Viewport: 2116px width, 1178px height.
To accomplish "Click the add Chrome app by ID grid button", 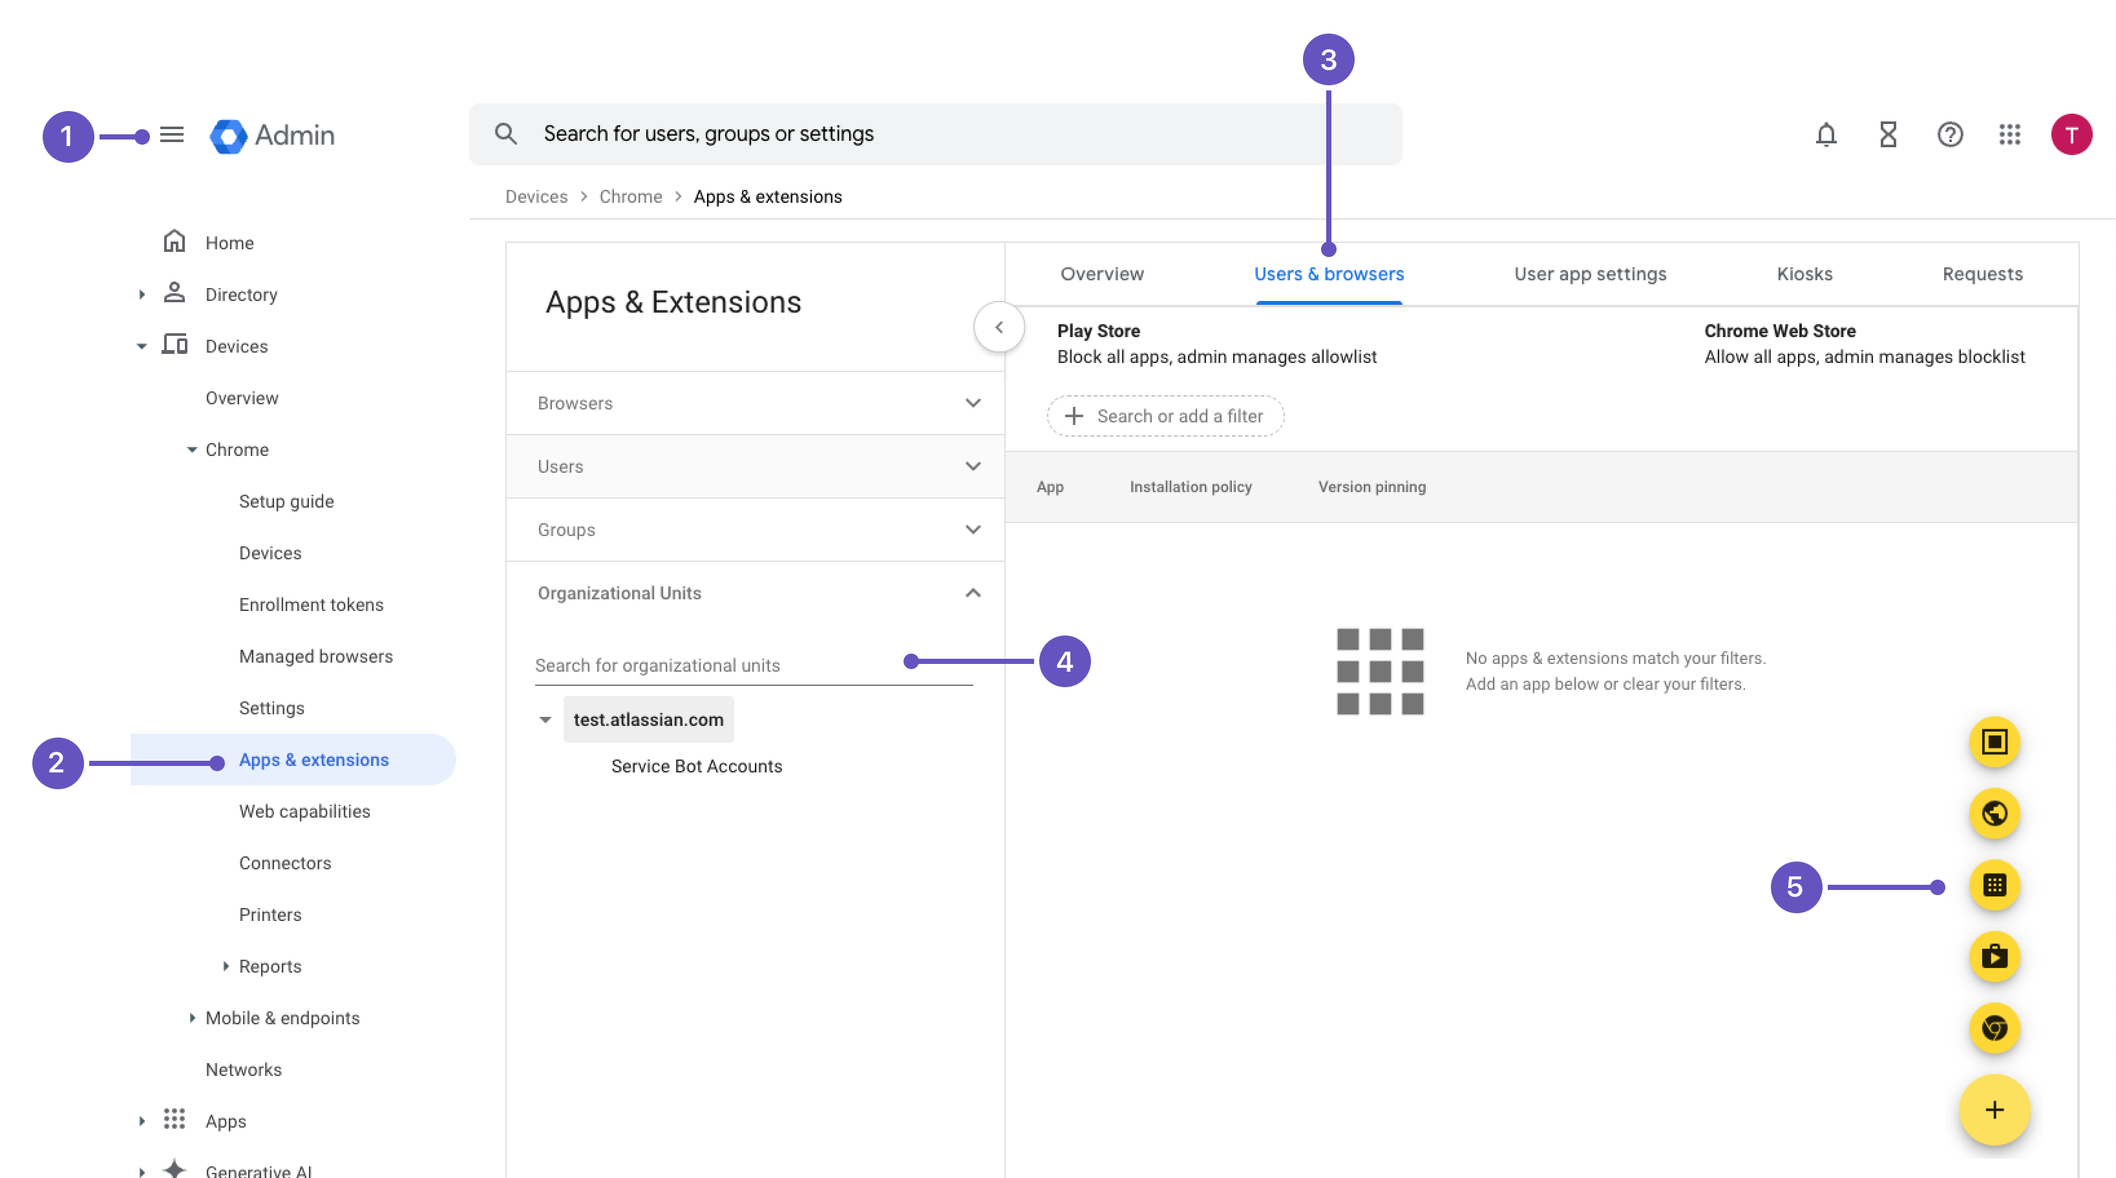I will (x=1994, y=885).
